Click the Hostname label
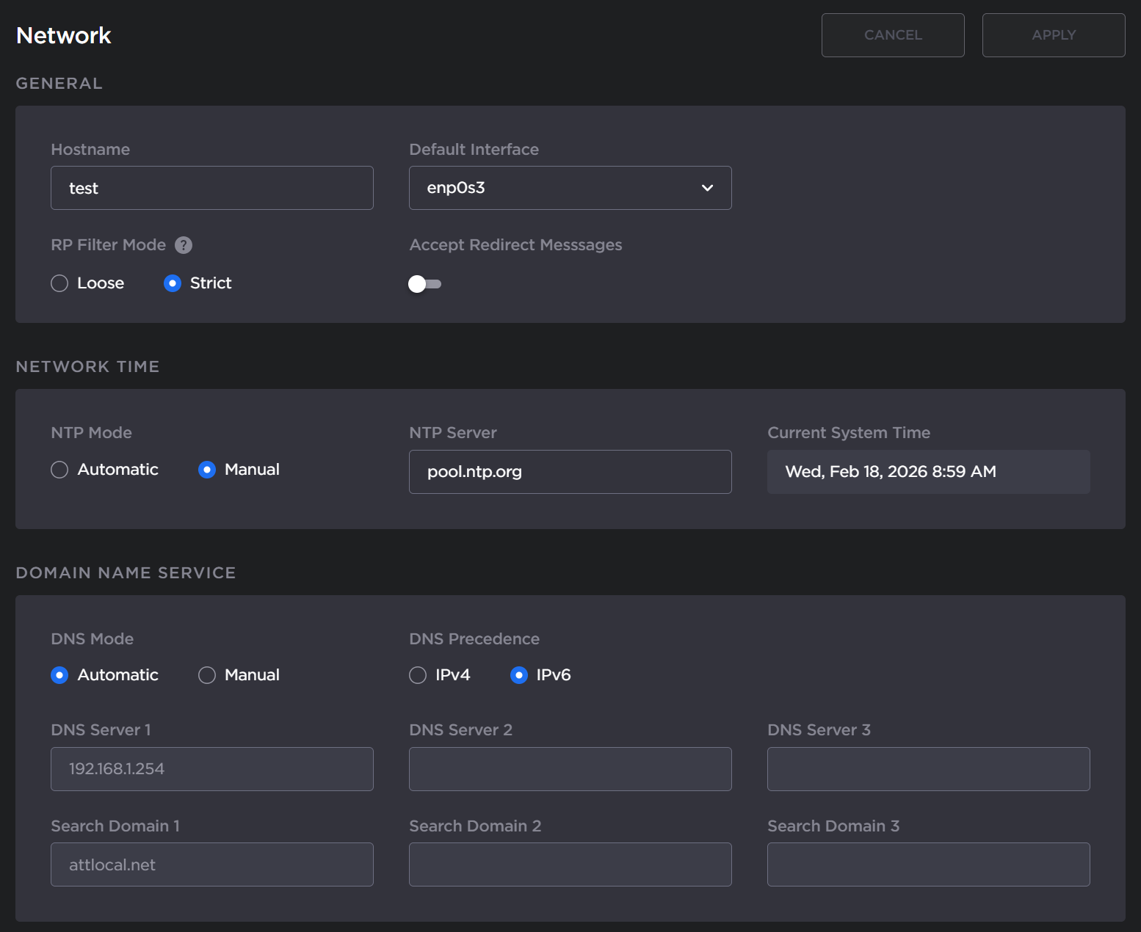 coord(90,150)
